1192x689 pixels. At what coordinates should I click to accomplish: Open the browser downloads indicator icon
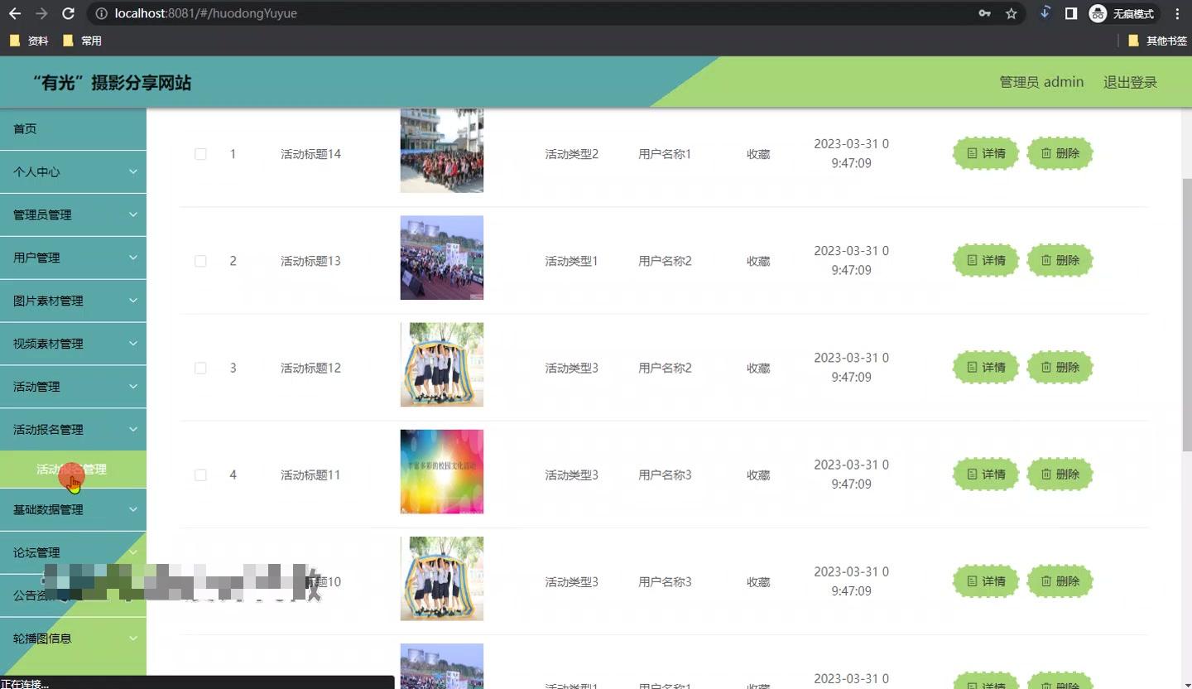1045,13
